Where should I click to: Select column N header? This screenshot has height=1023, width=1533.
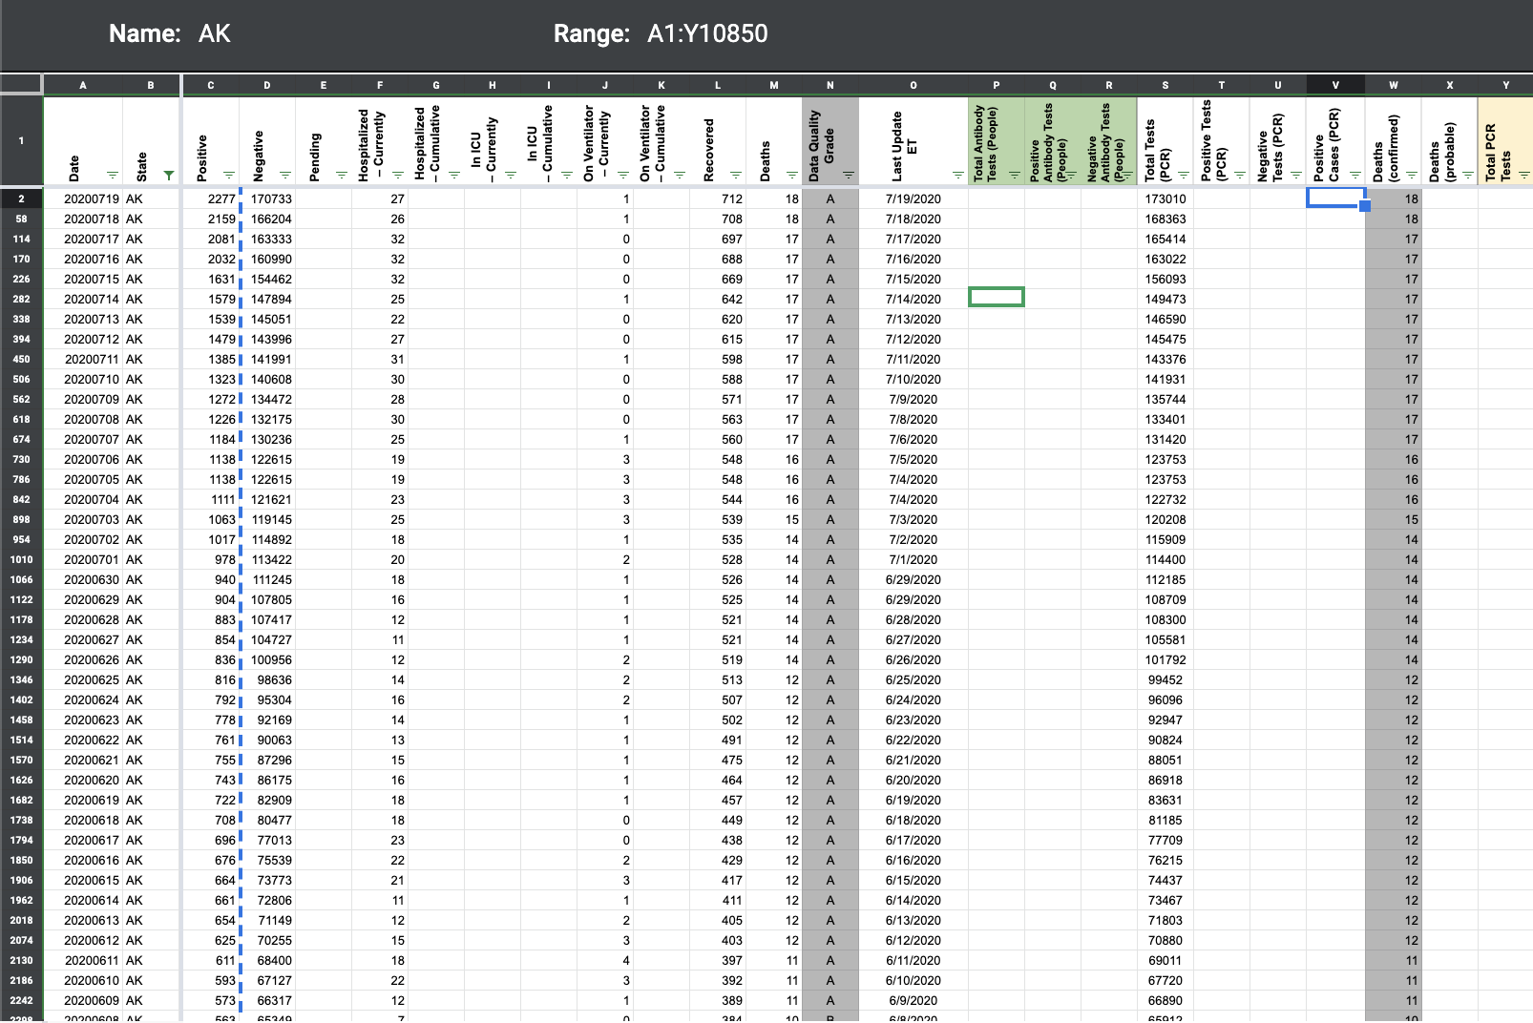pyautogui.click(x=830, y=85)
